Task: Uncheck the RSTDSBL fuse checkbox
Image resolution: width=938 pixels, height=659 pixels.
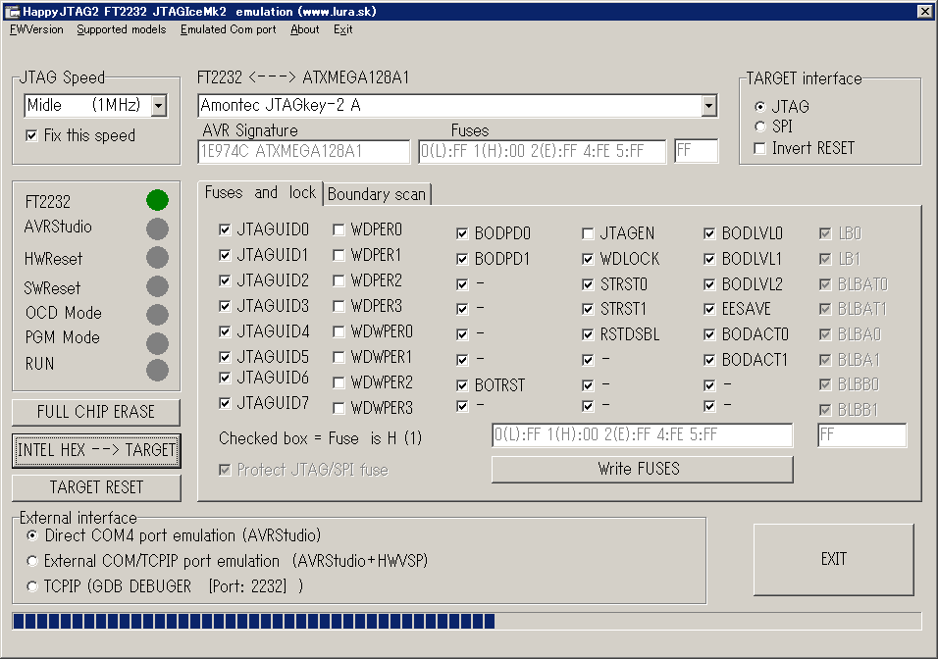Action: (x=588, y=334)
